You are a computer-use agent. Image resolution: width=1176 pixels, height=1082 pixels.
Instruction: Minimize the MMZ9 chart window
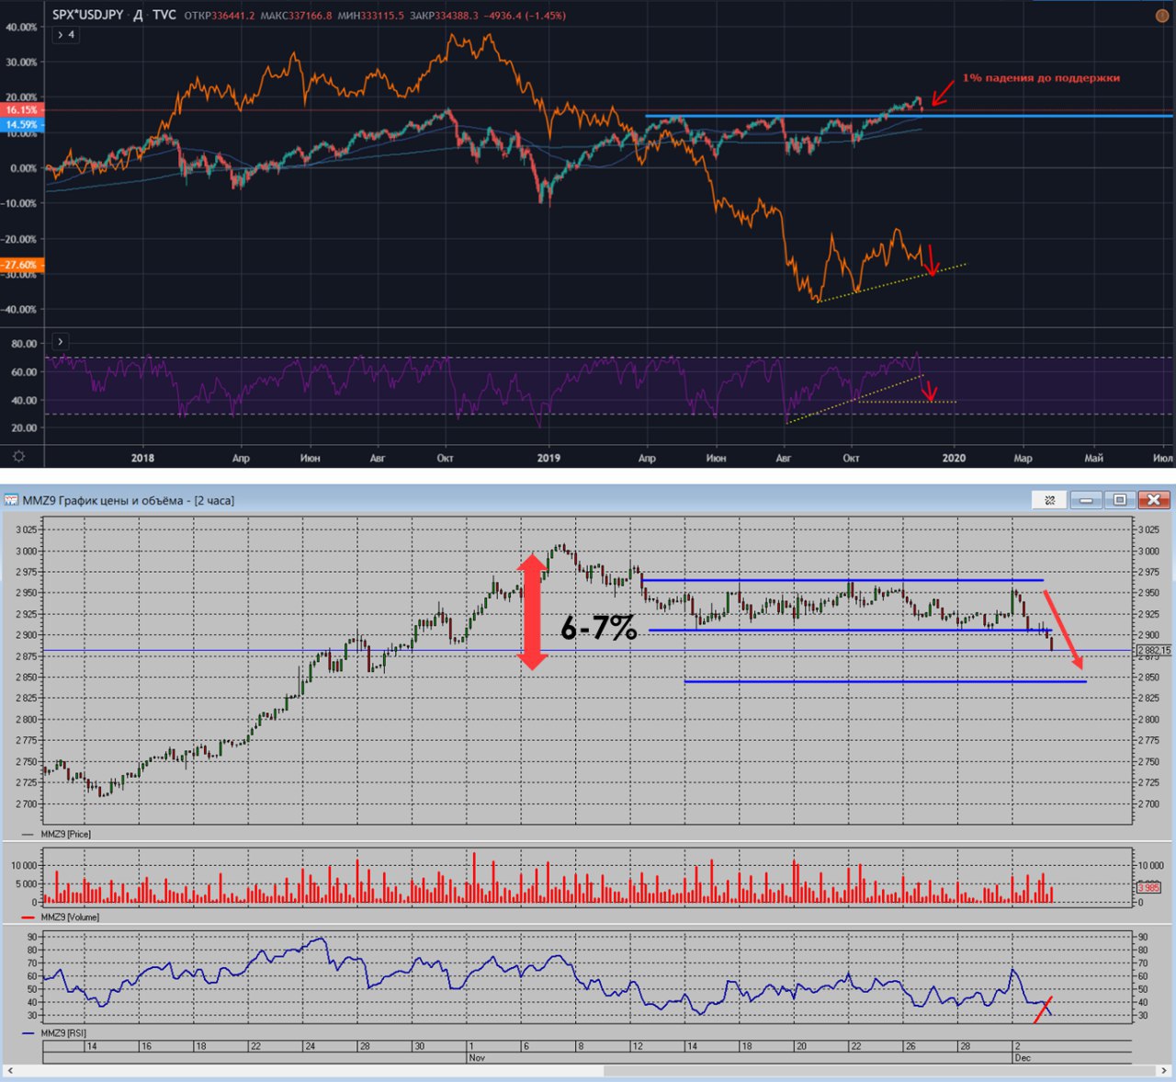coord(1086,500)
